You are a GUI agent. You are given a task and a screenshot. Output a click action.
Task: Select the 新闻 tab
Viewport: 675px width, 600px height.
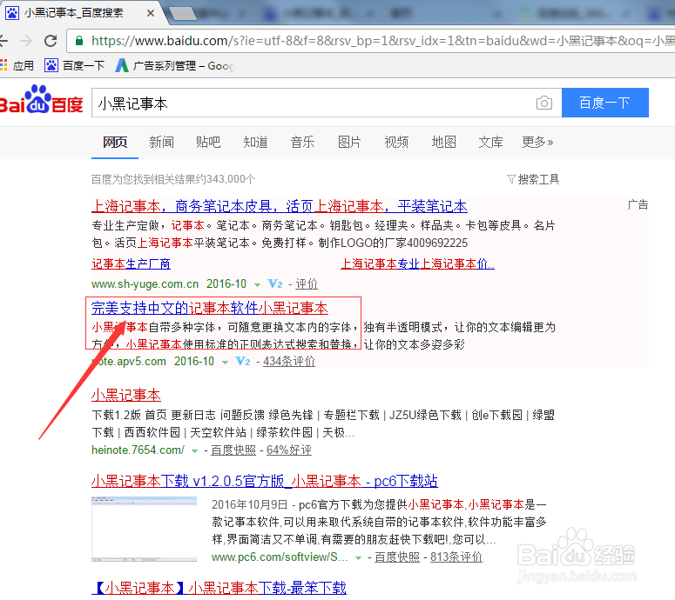[x=161, y=142]
